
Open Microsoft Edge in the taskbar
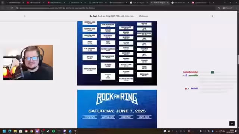[x=10, y=131]
